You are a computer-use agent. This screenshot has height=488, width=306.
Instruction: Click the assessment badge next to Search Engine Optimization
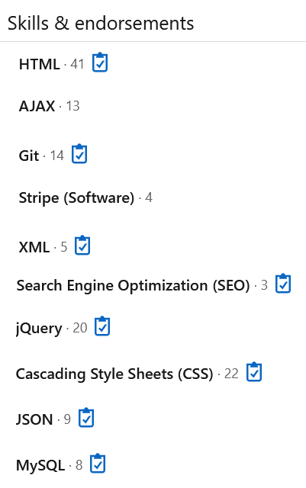pyautogui.click(x=283, y=283)
